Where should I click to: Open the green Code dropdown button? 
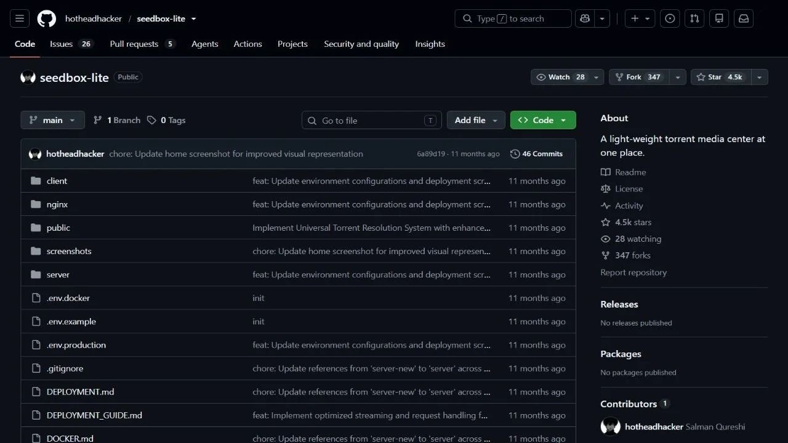[543, 120]
